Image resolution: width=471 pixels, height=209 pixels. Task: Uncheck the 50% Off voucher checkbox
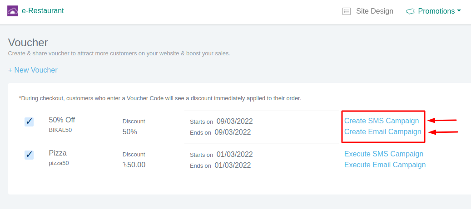(x=29, y=122)
